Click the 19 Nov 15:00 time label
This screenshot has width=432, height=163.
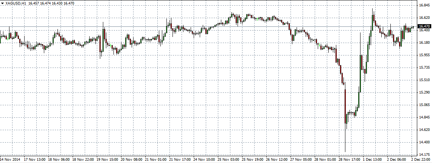coord(108,160)
